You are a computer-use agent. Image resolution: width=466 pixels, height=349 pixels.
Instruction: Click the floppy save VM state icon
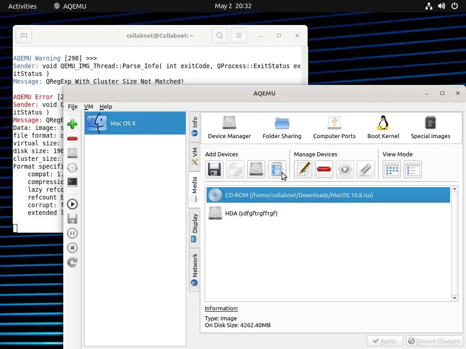click(x=72, y=219)
